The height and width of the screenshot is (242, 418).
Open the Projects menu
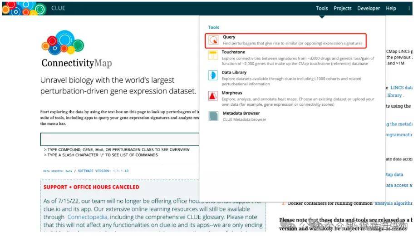pyautogui.click(x=342, y=8)
